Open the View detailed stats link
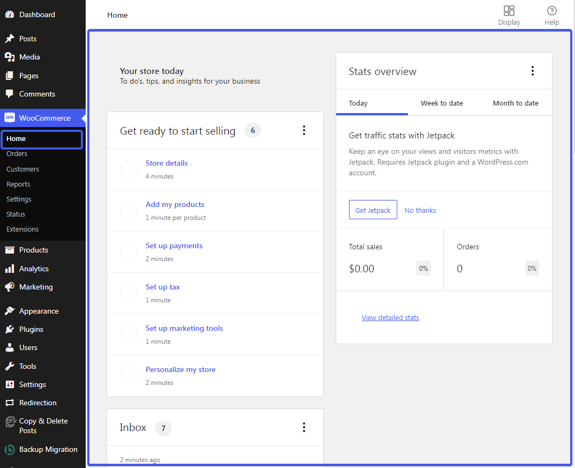Viewport: 575px width, 468px height. click(x=390, y=317)
